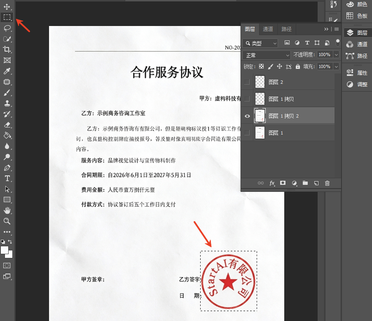Screen dimensions: 372x321
Task: Select the Rectangular Marquee tool
Action: pos(7,17)
